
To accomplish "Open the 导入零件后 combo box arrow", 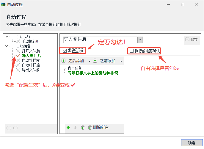I will pyautogui.click(x=140, y=40).
